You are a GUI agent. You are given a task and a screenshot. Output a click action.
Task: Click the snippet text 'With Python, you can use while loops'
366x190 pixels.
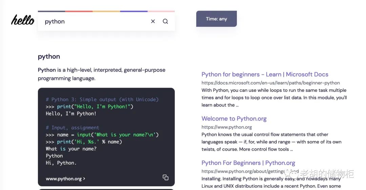[274, 98]
